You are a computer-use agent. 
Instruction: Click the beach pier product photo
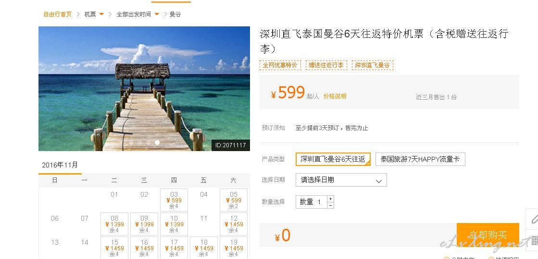click(144, 89)
